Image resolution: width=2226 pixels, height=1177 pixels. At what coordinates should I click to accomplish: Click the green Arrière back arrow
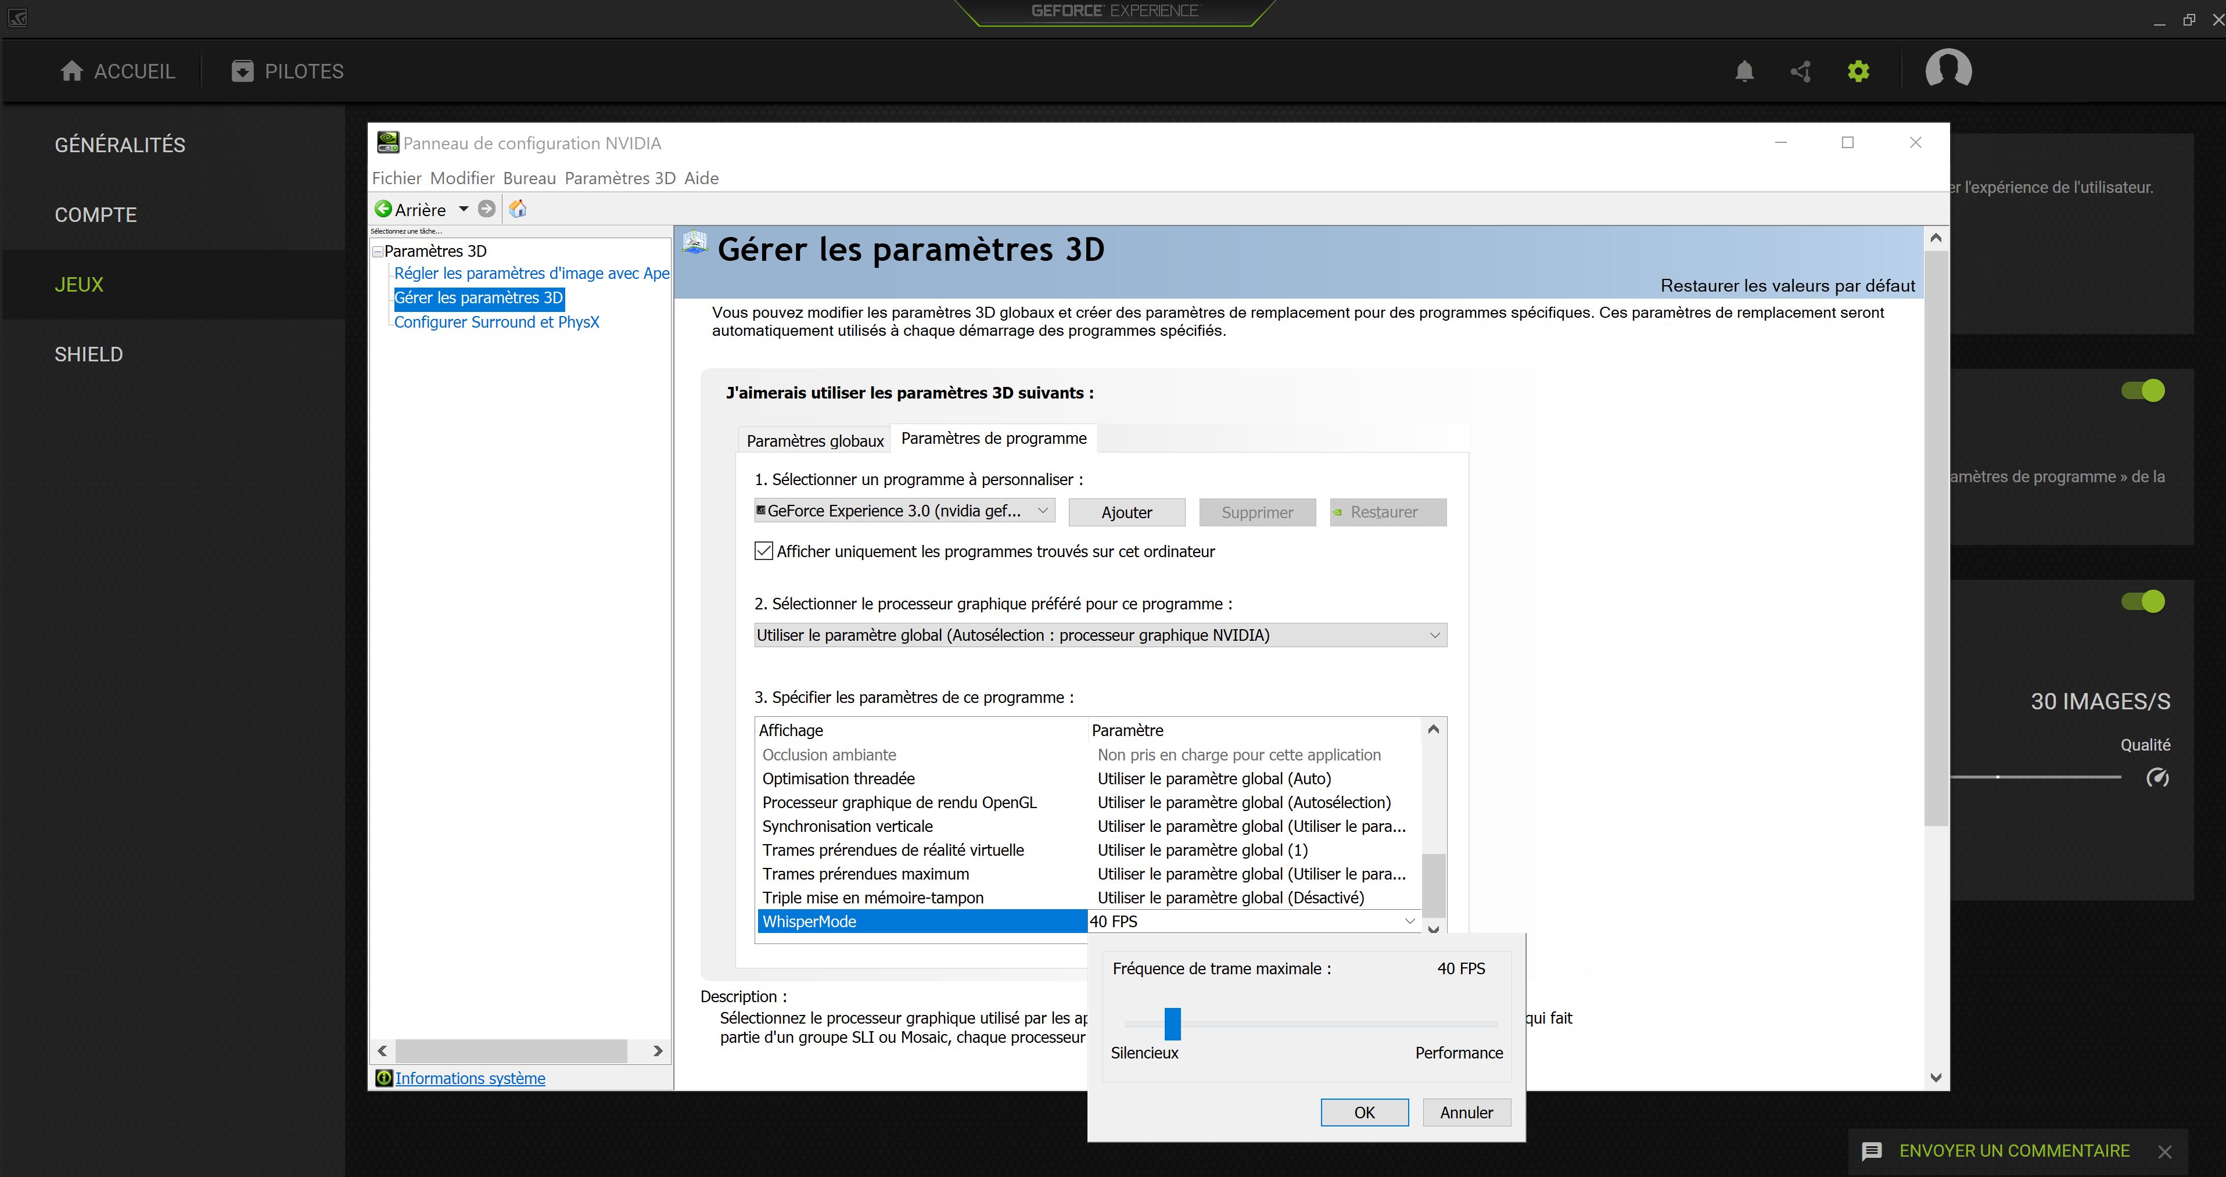pos(383,208)
